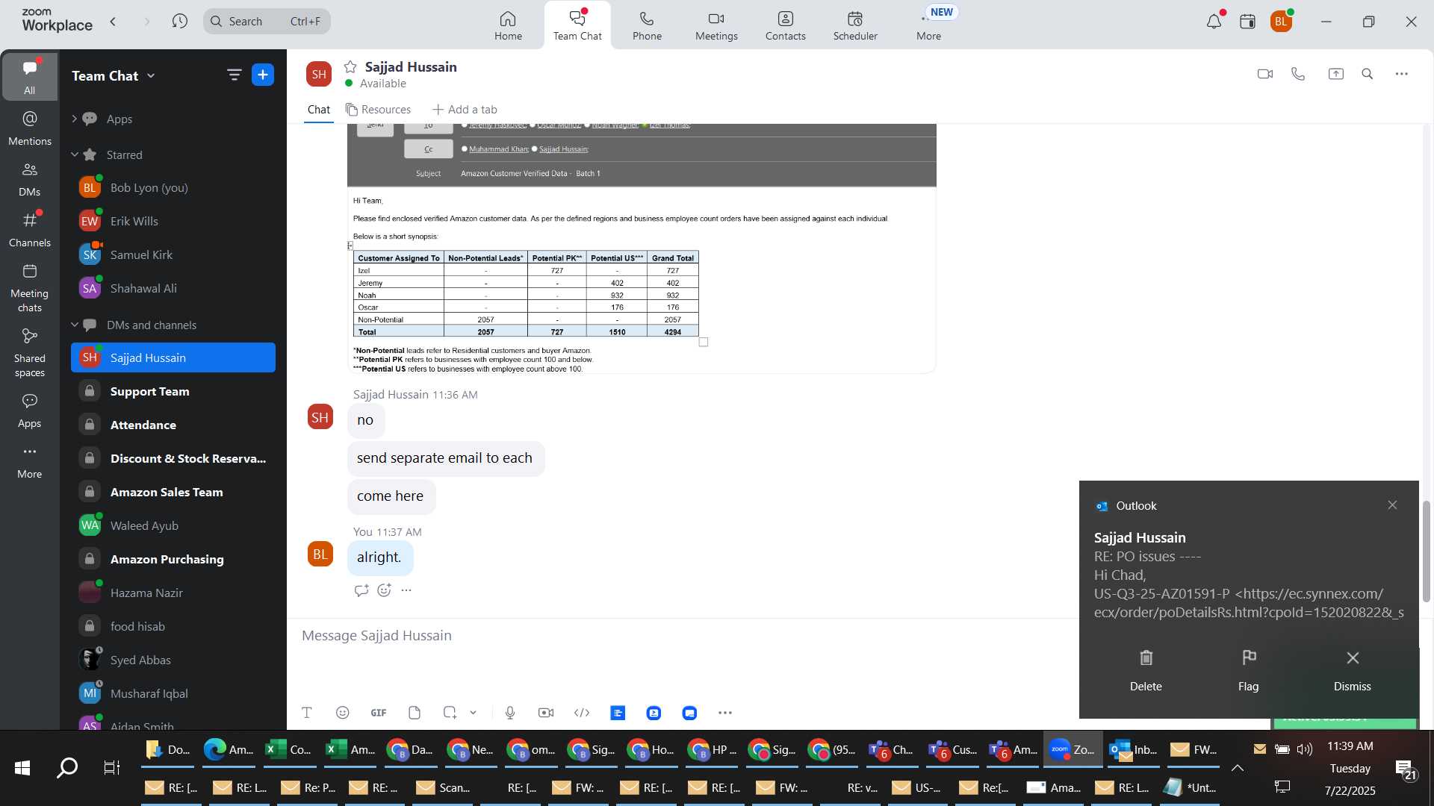
Task: Delete the Outlook notification email
Action: [1146, 669]
